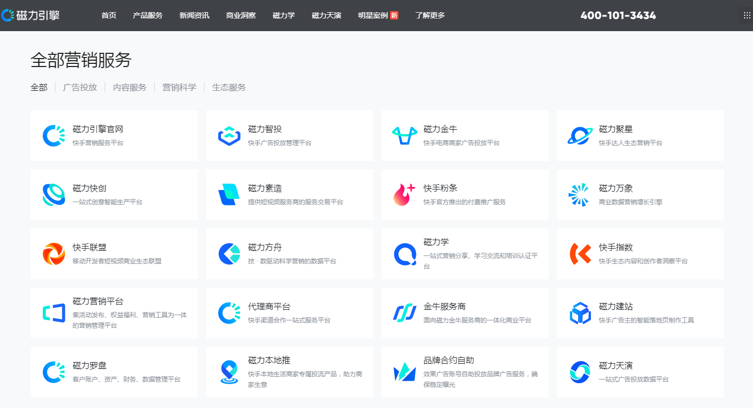Switch to the 营销科学 filter tab

coord(180,87)
